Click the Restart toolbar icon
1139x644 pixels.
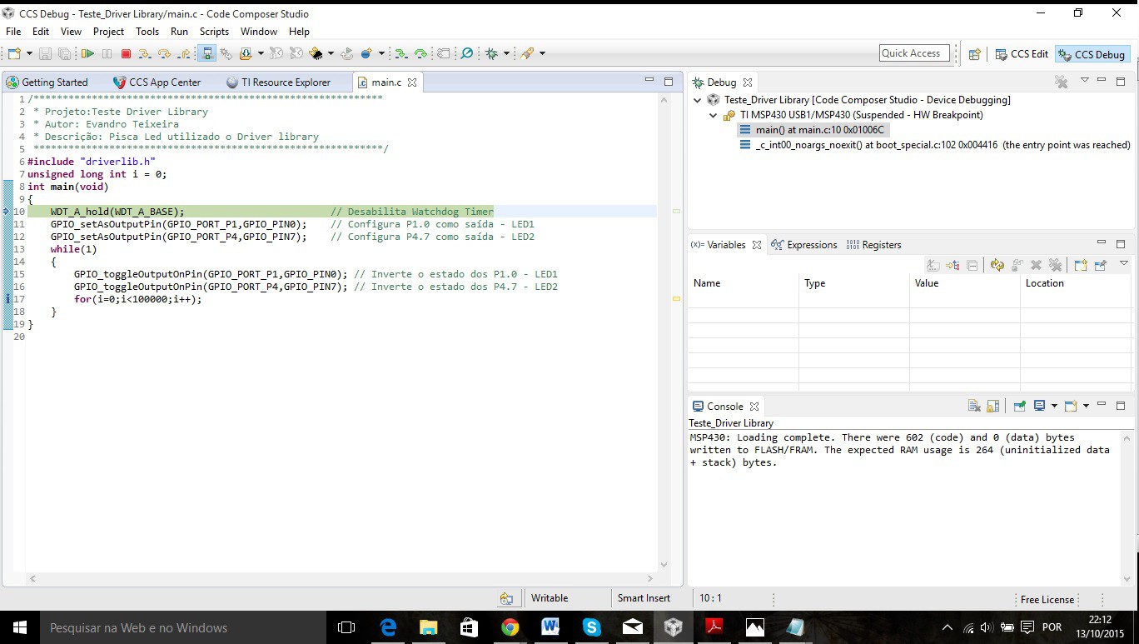point(346,53)
